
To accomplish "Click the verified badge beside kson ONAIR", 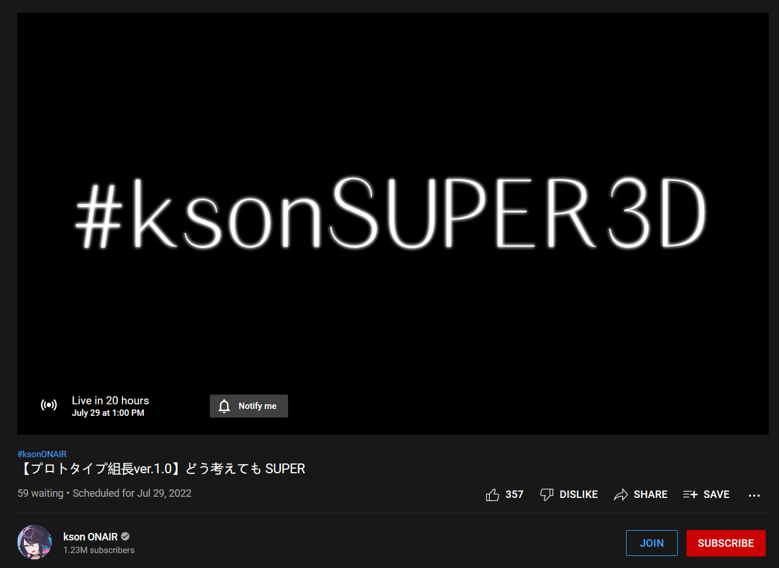I will 125,536.
